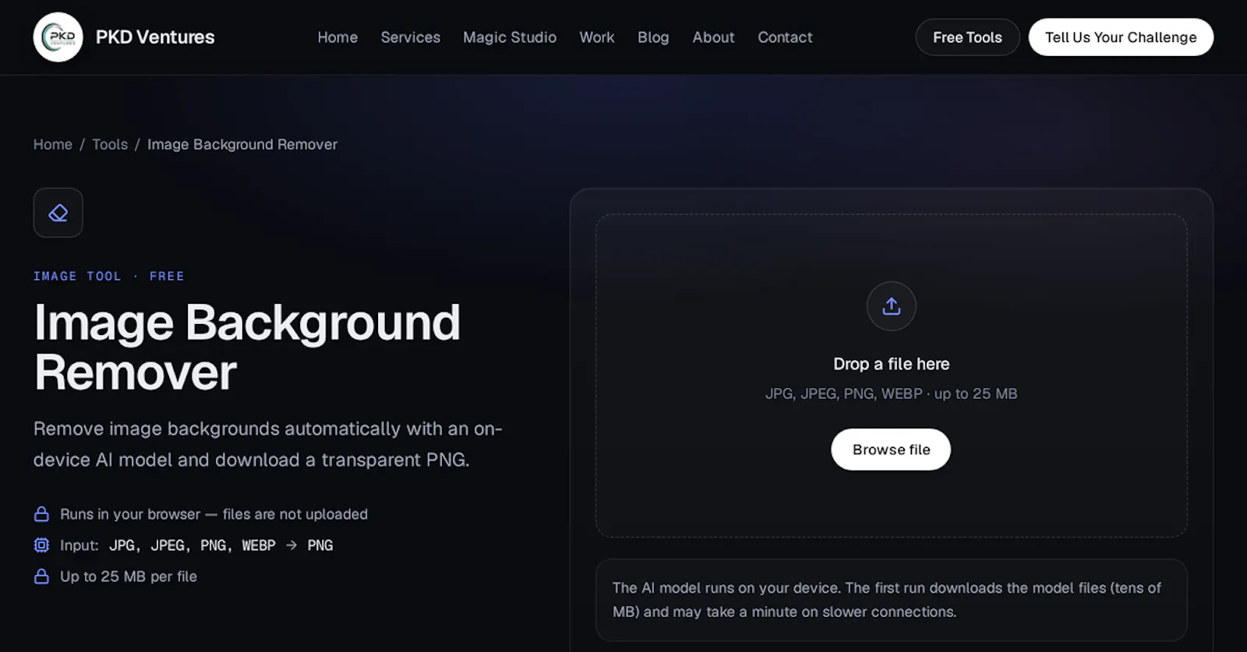
Task: Click the arrow between WEBP and PNG
Action: 291,545
